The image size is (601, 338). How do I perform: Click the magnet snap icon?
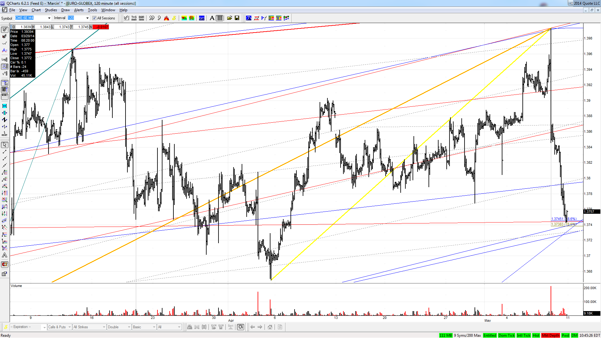[x=4, y=264]
